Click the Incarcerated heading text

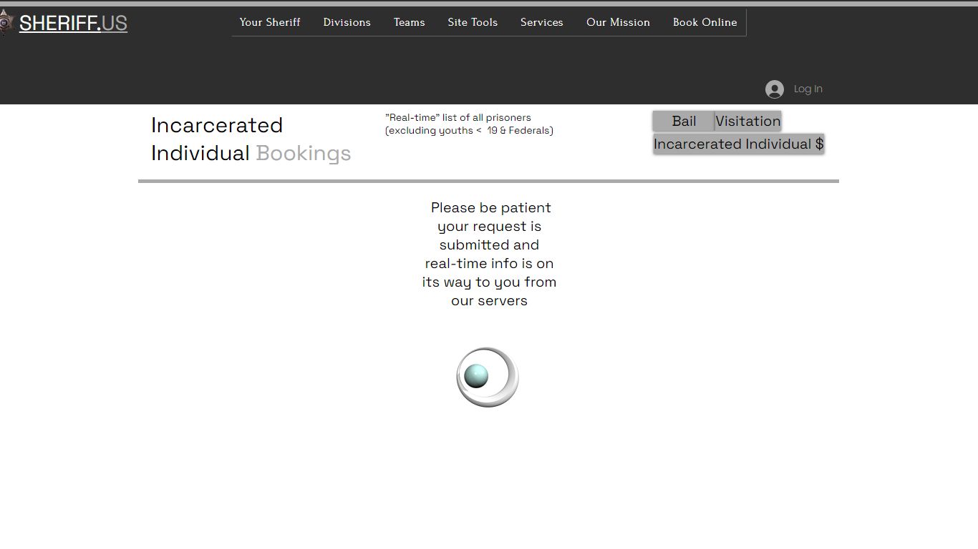coord(217,125)
